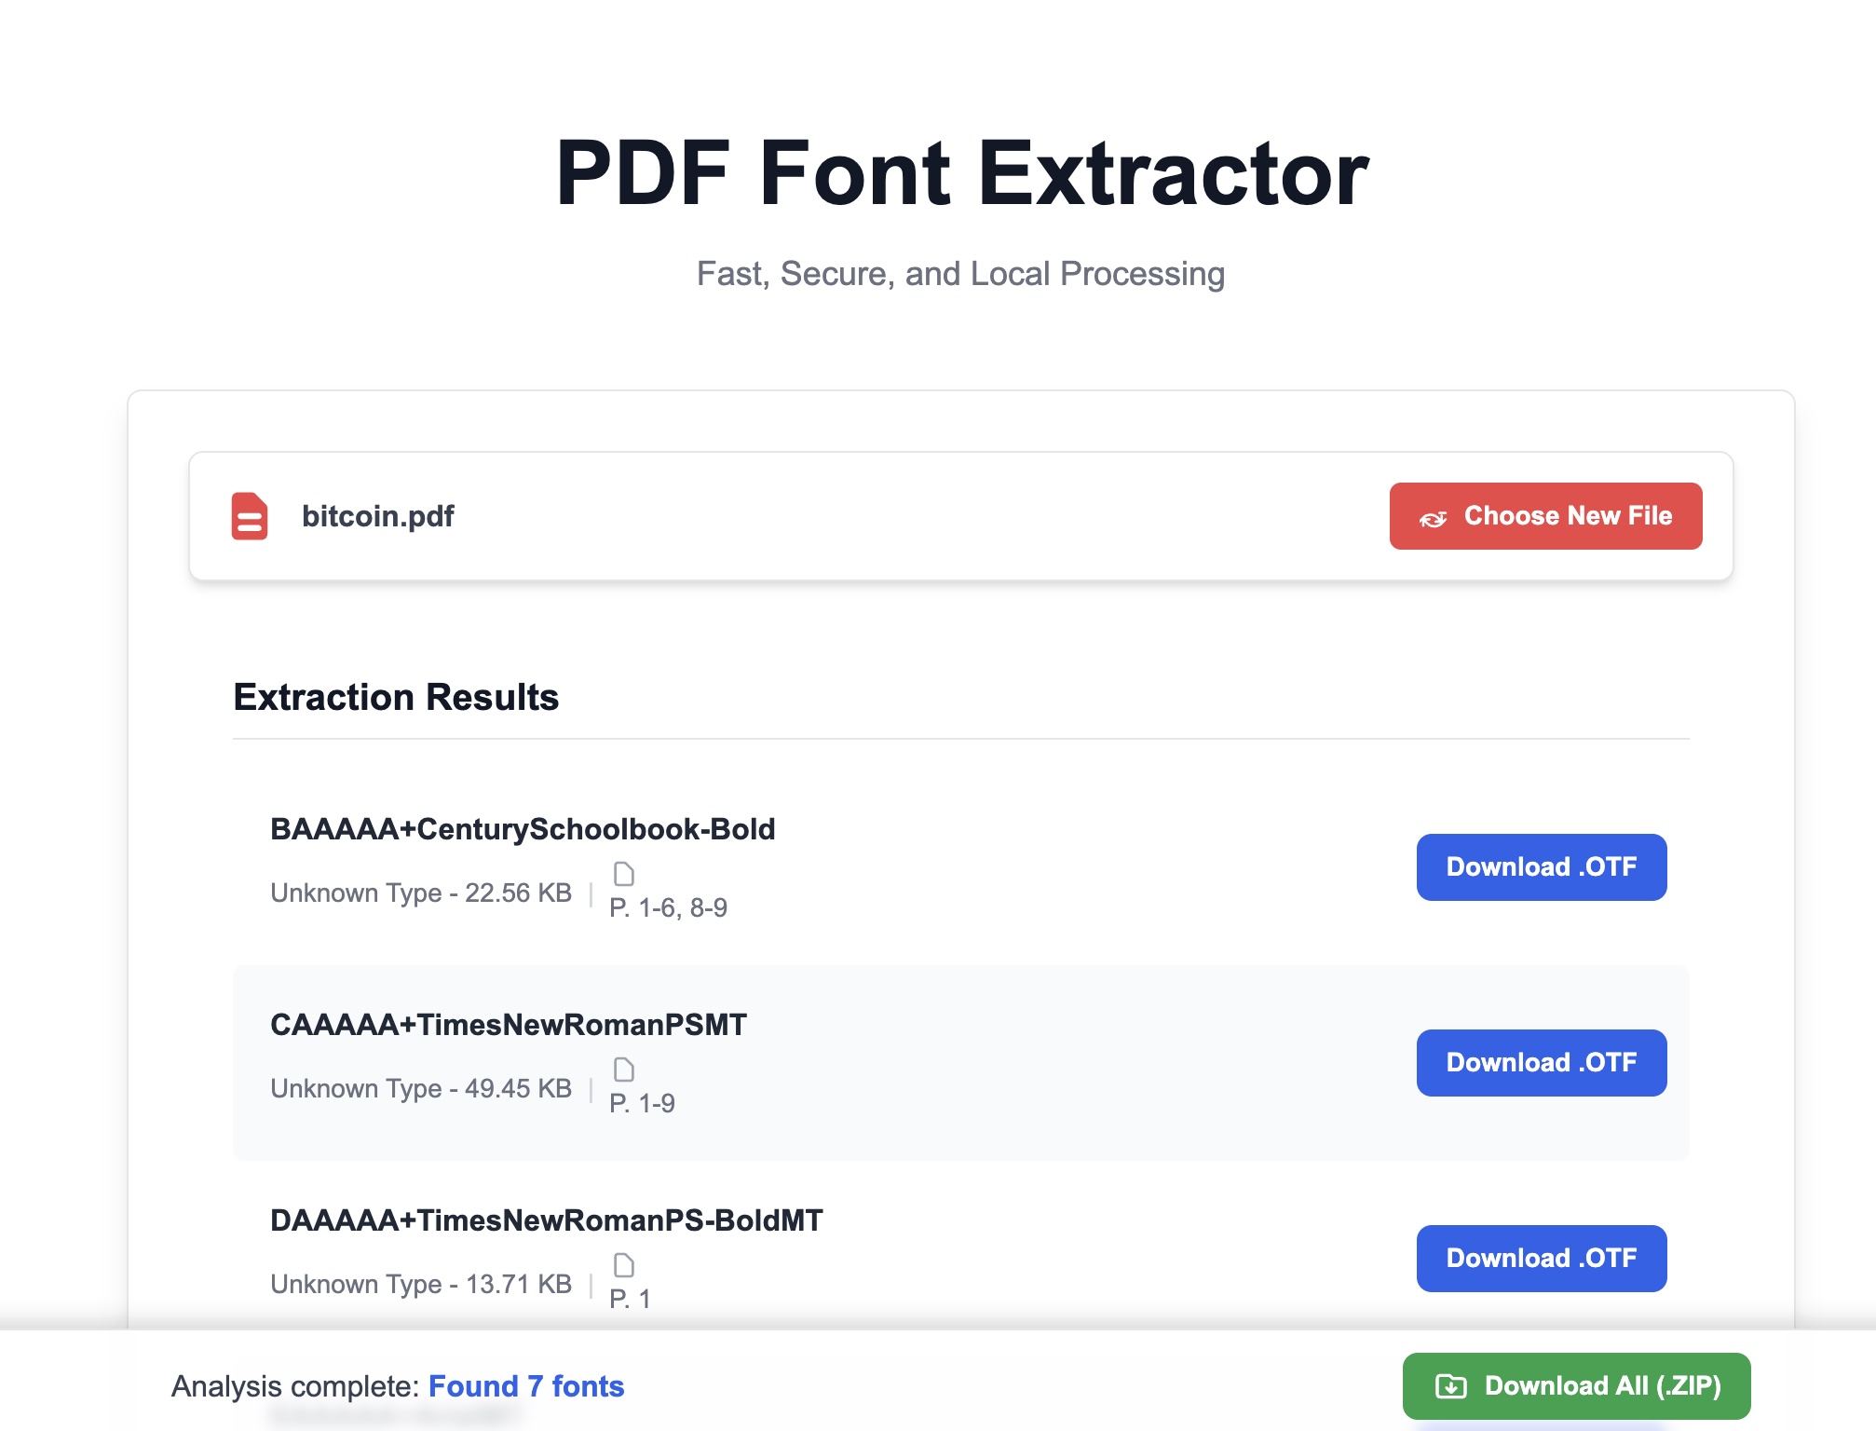Click the red PDF file icon
1876x1431 pixels.
point(250,516)
